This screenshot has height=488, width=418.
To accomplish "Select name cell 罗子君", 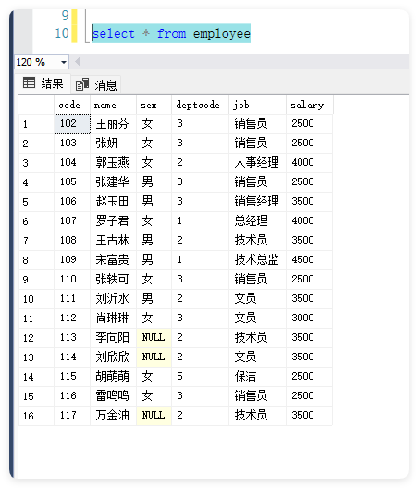I will [113, 221].
